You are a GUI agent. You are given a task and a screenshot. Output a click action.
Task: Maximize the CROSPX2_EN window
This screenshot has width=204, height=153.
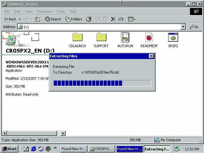tap(193, 4)
